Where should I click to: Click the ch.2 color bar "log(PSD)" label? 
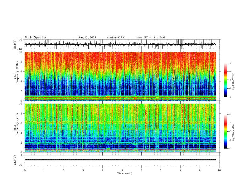(234, 133)
